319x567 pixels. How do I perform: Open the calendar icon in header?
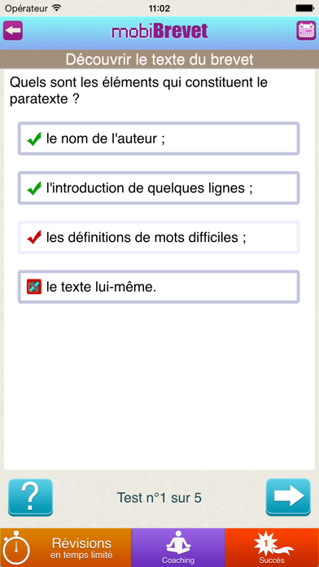[306, 31]
